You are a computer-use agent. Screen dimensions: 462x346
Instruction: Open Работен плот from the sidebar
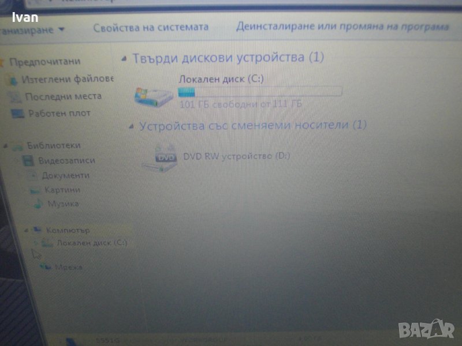point(59,114)
